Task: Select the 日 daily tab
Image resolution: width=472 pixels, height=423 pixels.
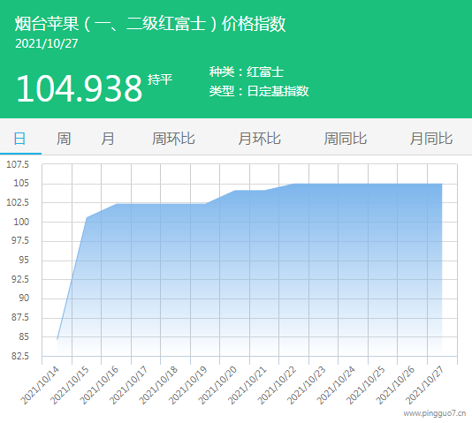Action: (x=19, y=139)
